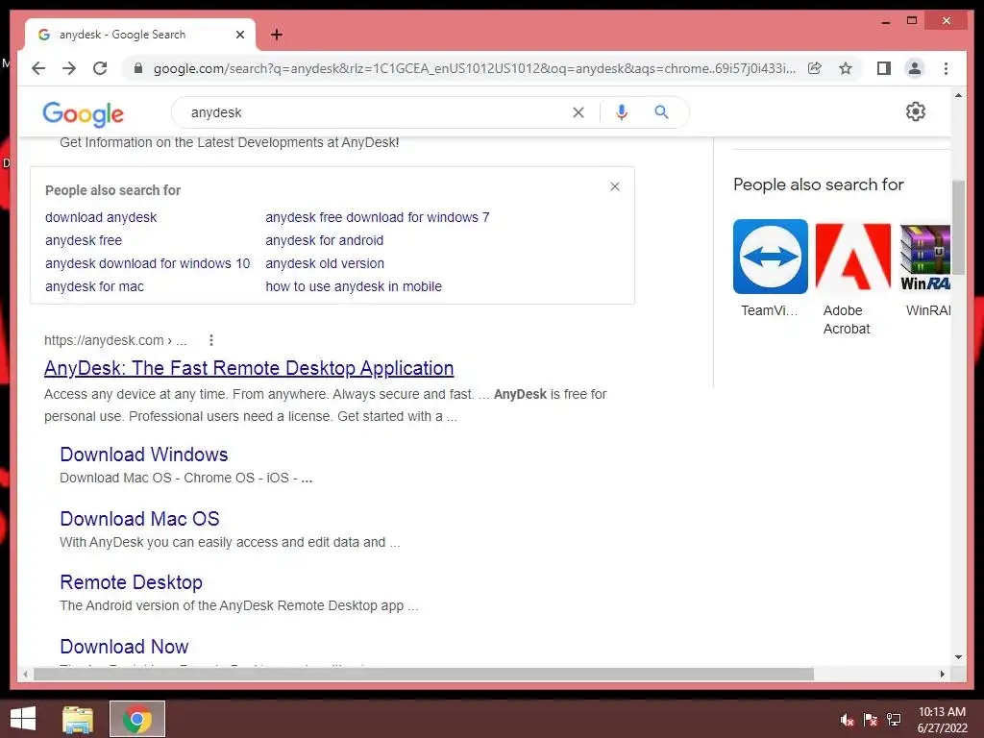Viewport: 984px width, 738px height.
Task: Open Action Center flag tray icon
Action: pyautogui.click(x=870, y=720)
